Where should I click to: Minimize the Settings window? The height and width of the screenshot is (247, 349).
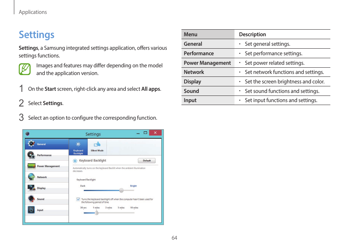138,133
